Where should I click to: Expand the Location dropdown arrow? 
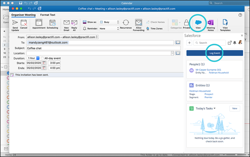(172, 53)
